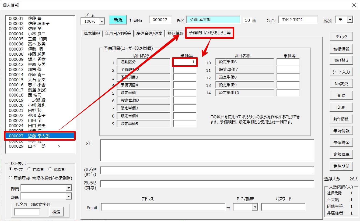Switch to the 基本情報 tab
This screenshot has width=360, height=221.
tap(92, 33)
